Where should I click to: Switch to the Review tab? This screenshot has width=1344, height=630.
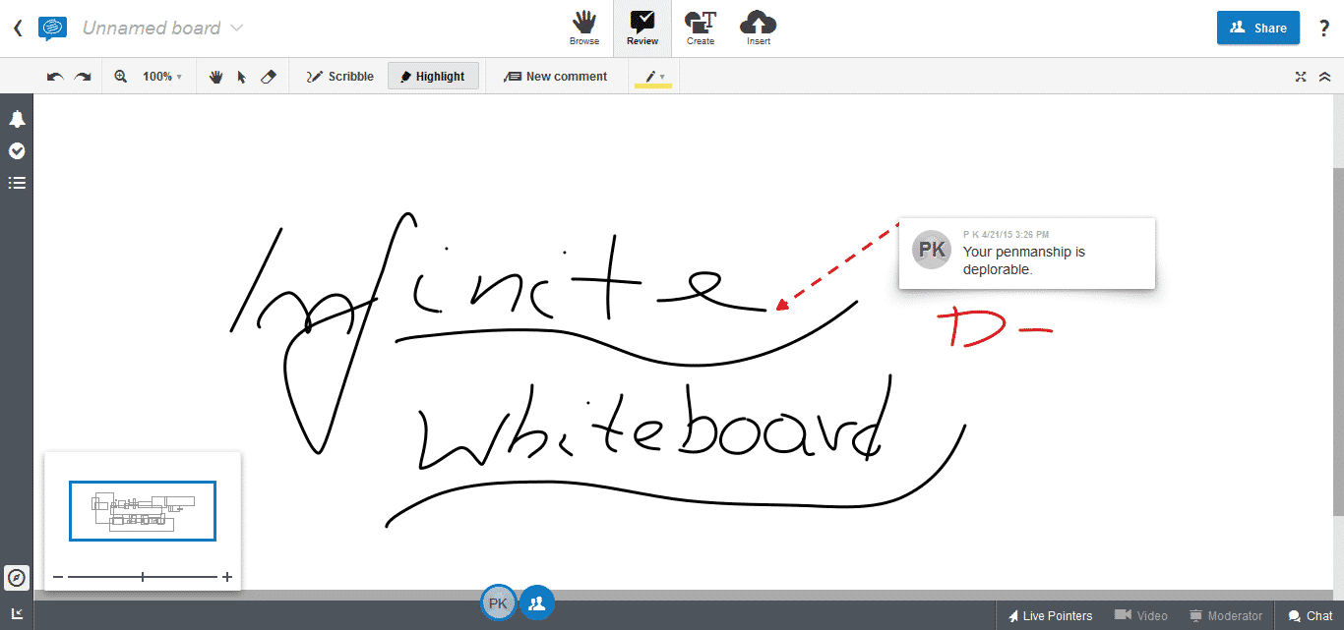[642, 28]
